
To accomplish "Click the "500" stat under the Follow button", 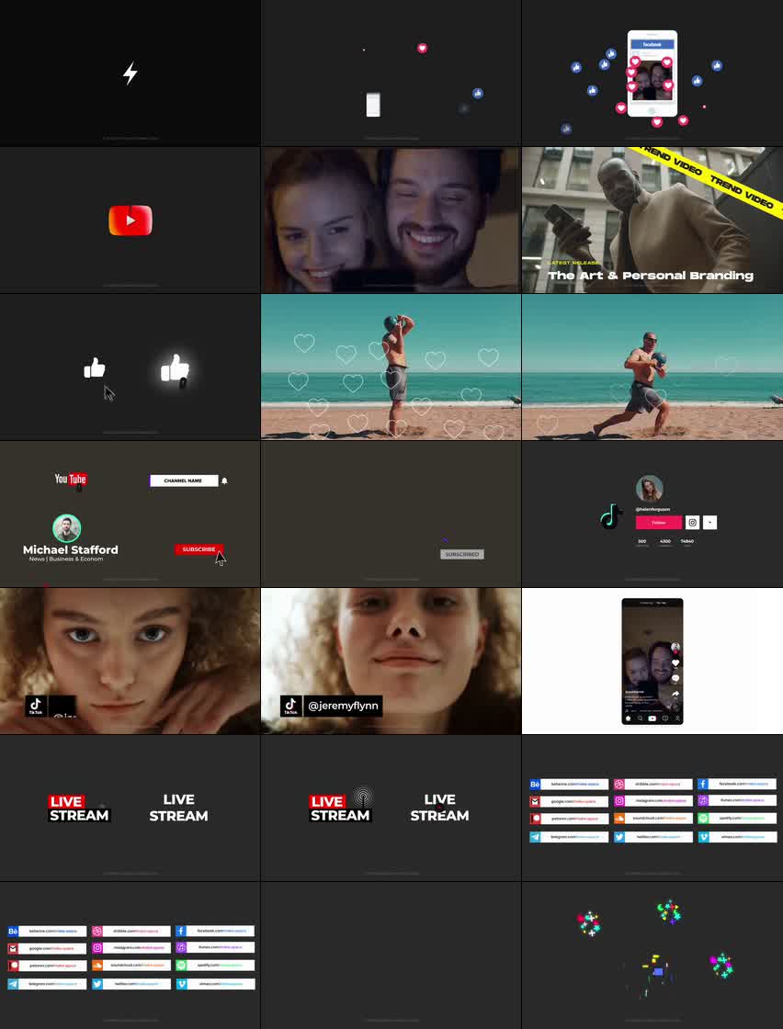I will coord(641,541).
